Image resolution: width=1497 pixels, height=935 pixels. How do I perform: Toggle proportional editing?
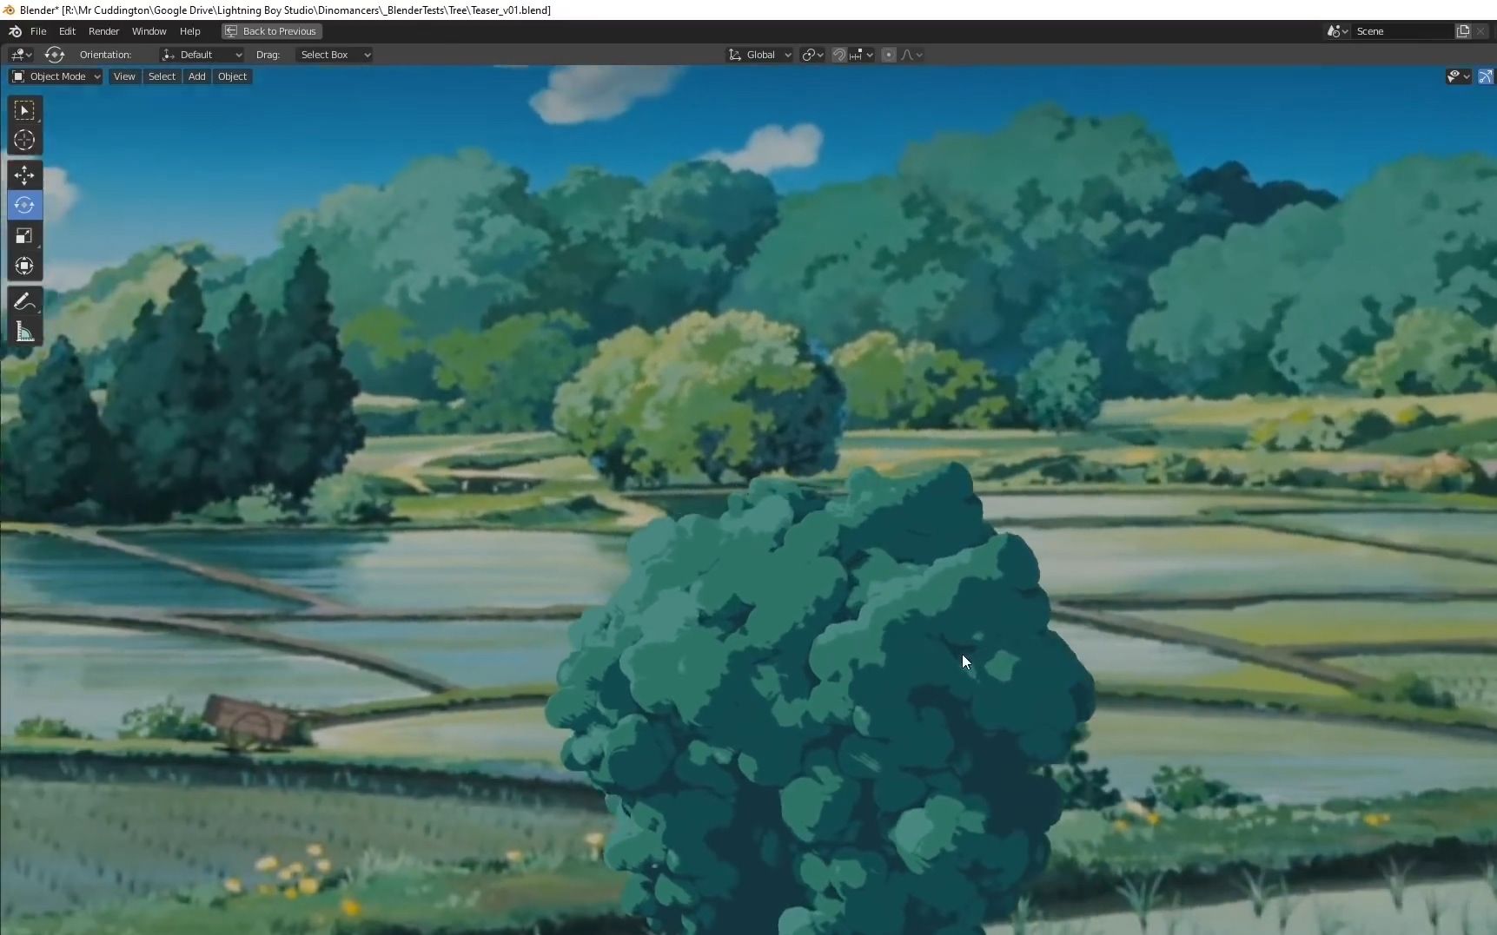pyautogui.click(x=888, y=55)
